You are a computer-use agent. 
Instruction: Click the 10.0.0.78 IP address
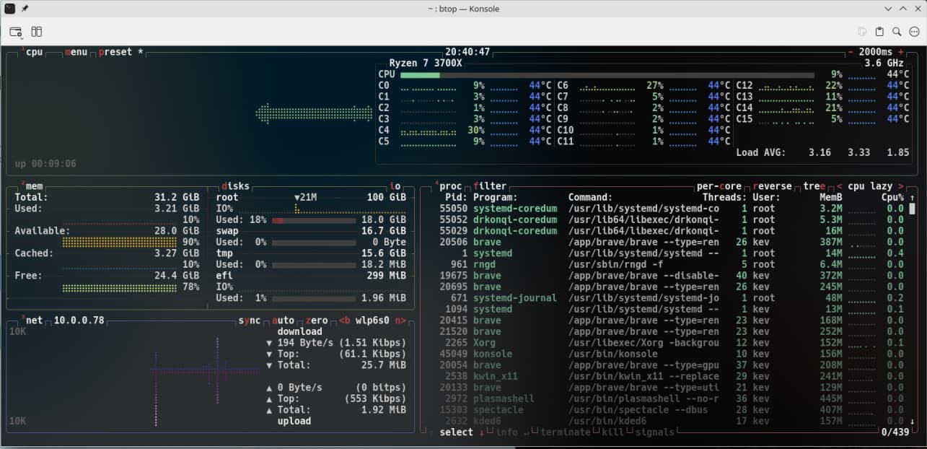tap(79, 321)
